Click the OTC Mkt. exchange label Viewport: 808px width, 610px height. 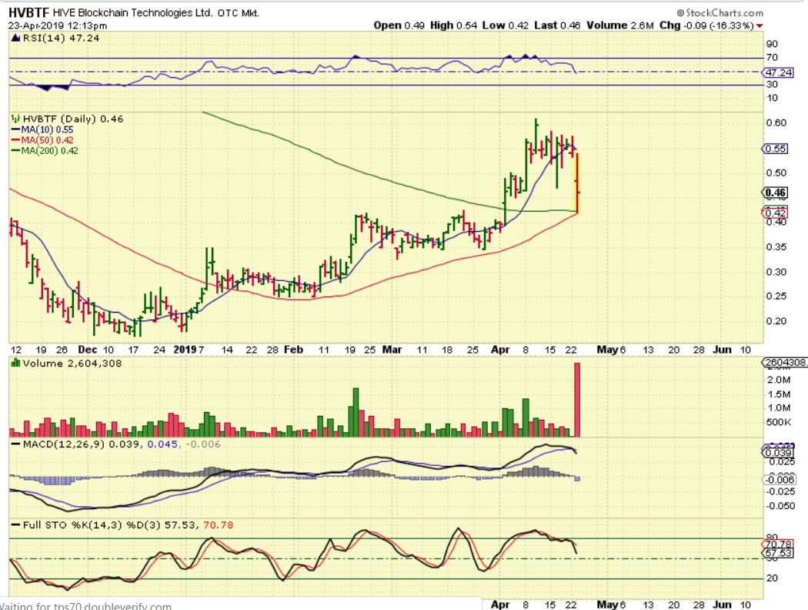tap(238, 13)
